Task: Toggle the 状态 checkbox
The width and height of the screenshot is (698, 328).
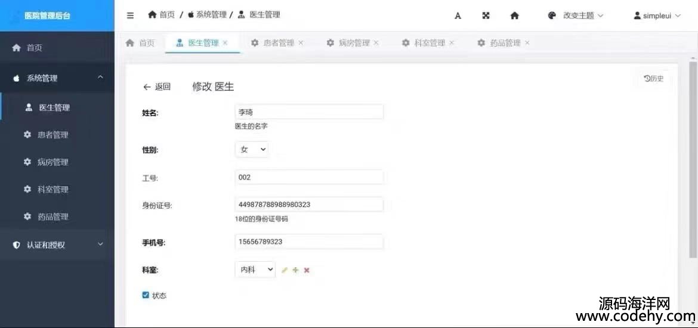Action: click(x=146, y=295)
